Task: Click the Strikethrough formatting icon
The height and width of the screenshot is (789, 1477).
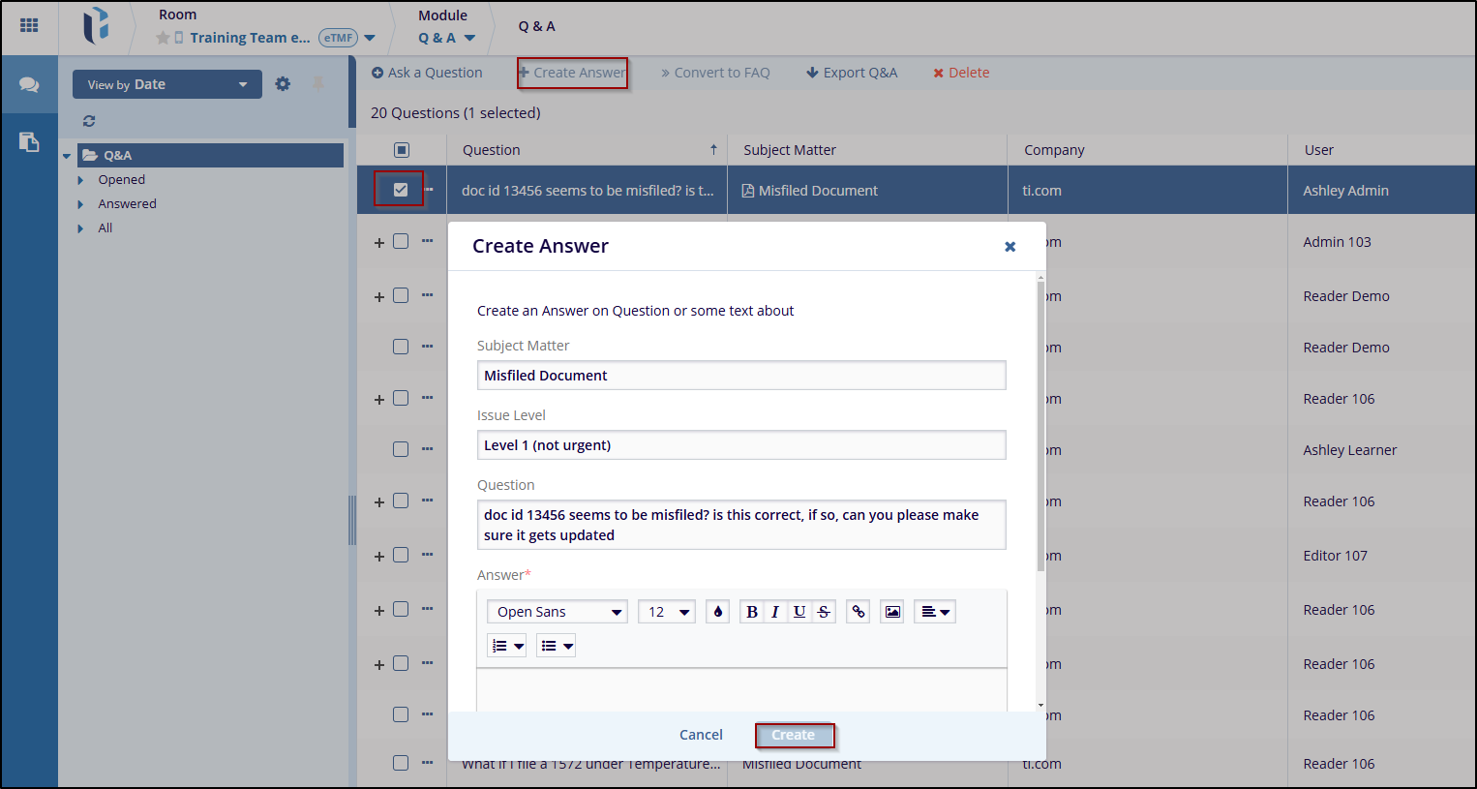Action: pyautogui.click(x=824, y=612)
